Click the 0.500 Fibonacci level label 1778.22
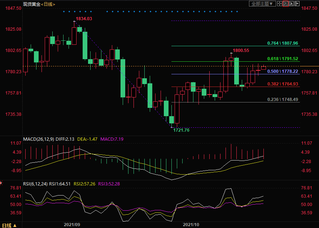Viewport: 319px width, 228px height. 283,71
